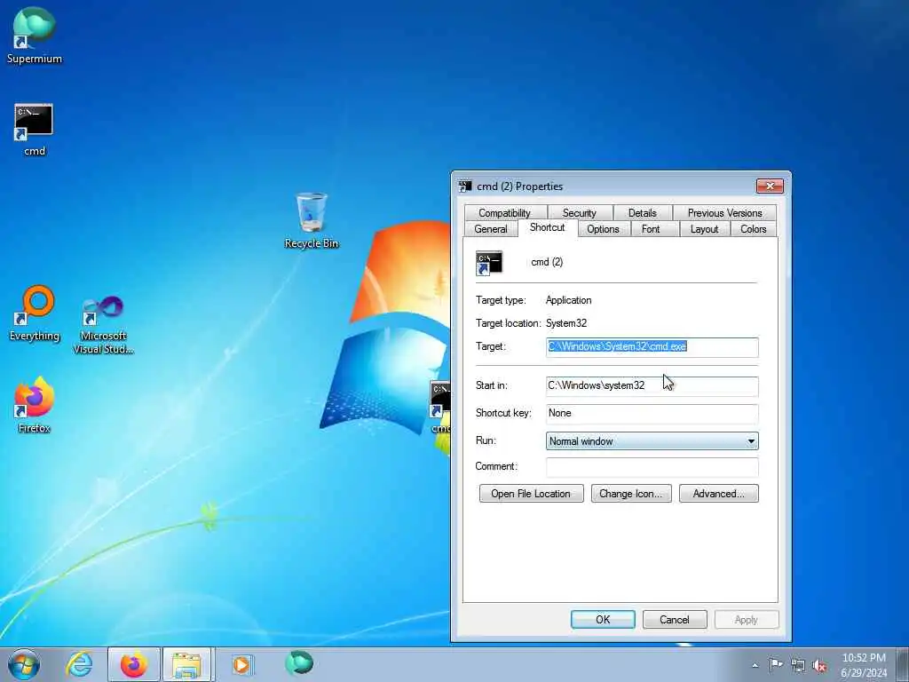This screenshot has width=909, height=682.
Task: Click the Start in field
Action: 652,385
